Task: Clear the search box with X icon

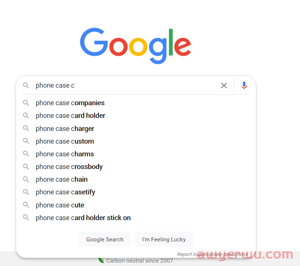Action: coord(224,85)
